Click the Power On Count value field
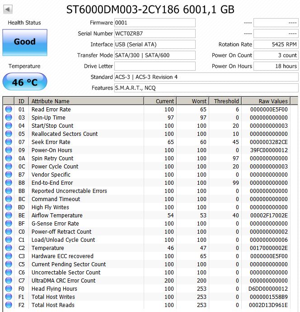Image resolution: width=300 pixels, height=312 pixels. (276, 55)
